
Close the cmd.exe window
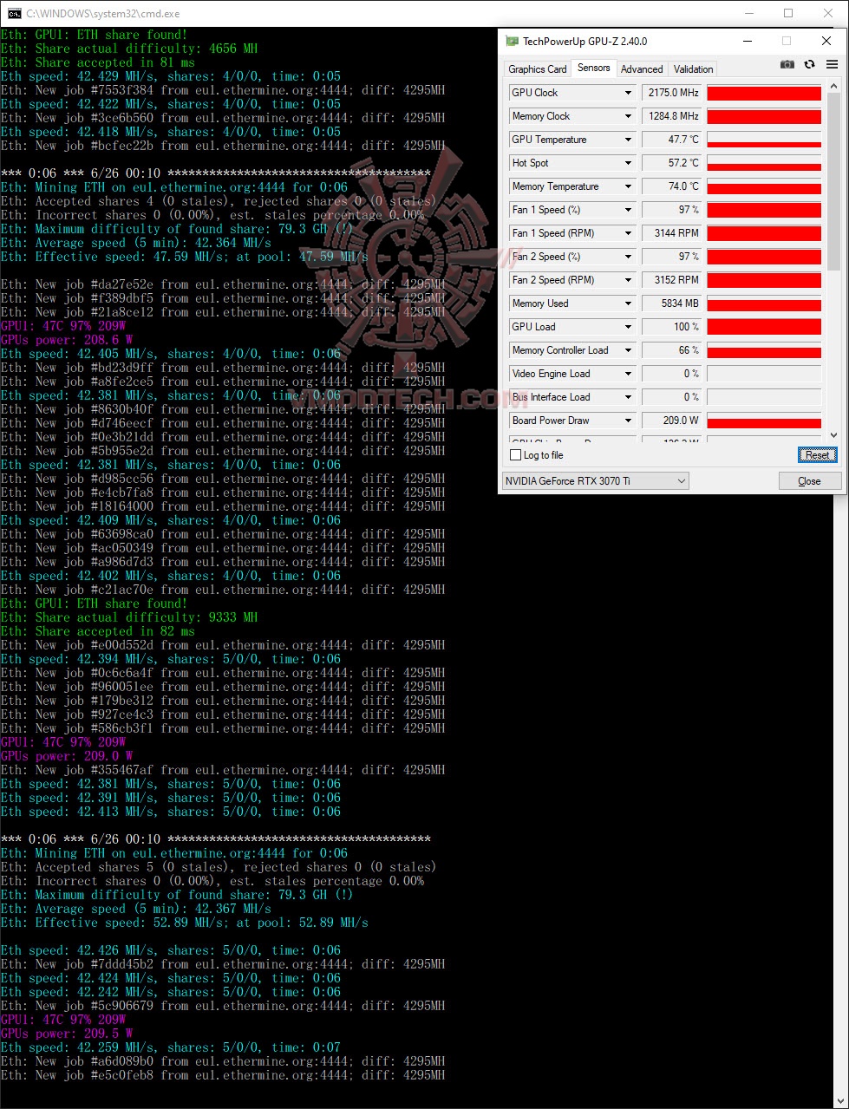click(x=828, y=13)
